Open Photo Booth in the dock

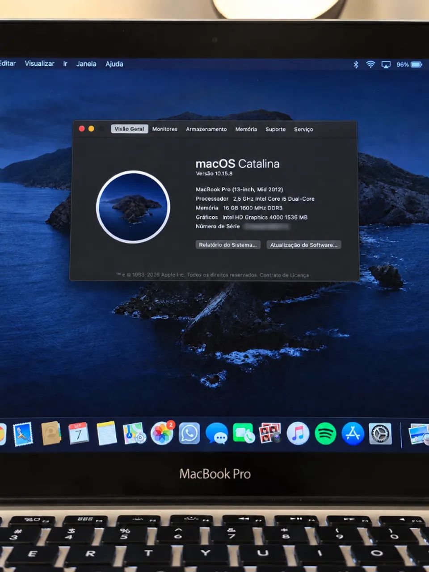tap(270, 433)
